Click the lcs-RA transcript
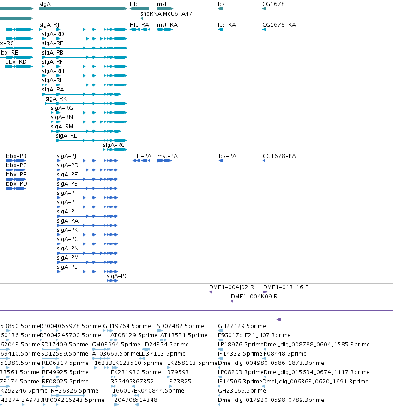The width and height of the screenshot is (393, 407). pos(220,30)
